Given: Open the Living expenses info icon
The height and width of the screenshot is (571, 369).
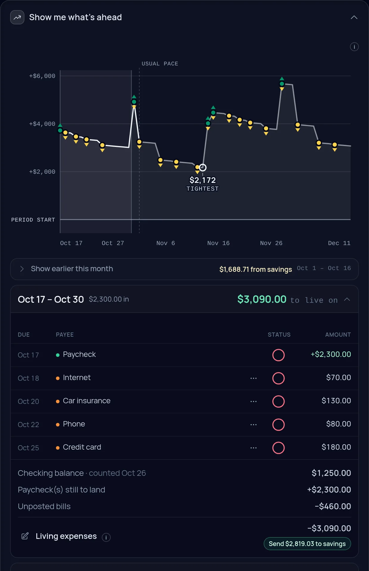Looking at the screenshot, I should pyautogui.click(x=106, y=537).
